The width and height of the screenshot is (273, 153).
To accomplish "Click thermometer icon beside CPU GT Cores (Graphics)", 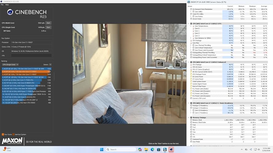I will [191, 69].
